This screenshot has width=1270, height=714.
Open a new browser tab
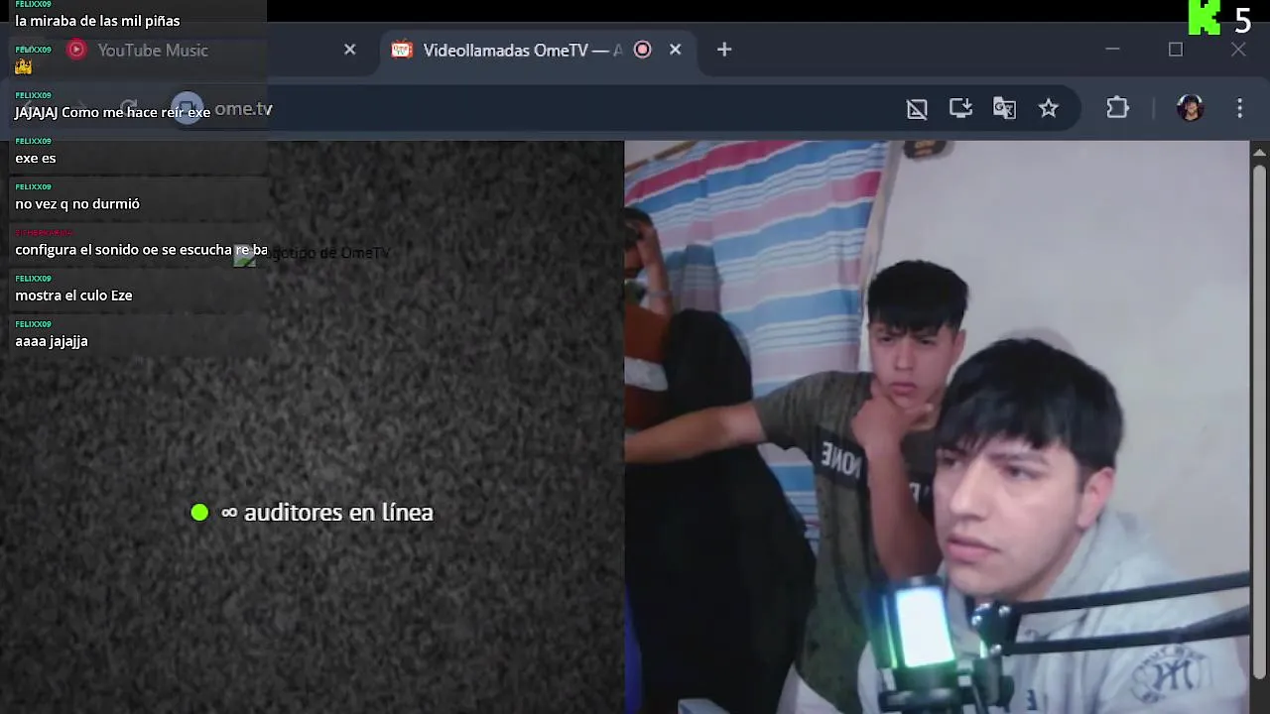(x=724, y=50)
